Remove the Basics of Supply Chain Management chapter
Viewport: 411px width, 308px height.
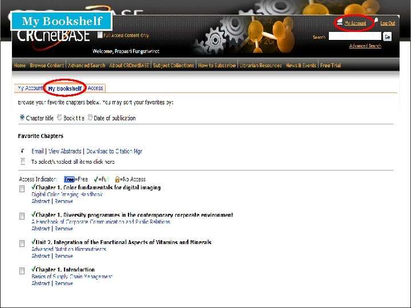pos(64,283)
